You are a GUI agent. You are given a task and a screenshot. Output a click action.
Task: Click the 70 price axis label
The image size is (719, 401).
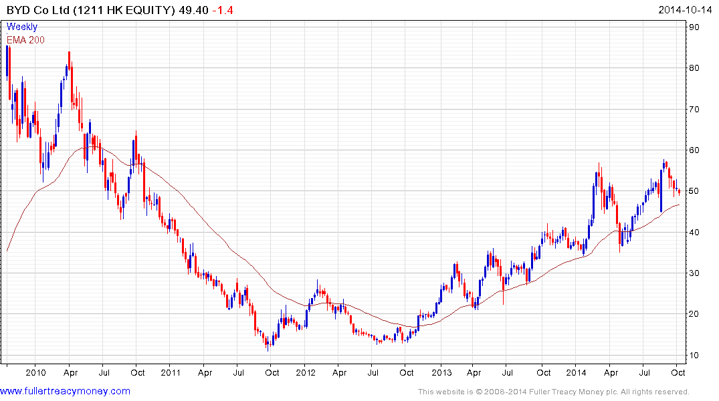pos(694,109)
